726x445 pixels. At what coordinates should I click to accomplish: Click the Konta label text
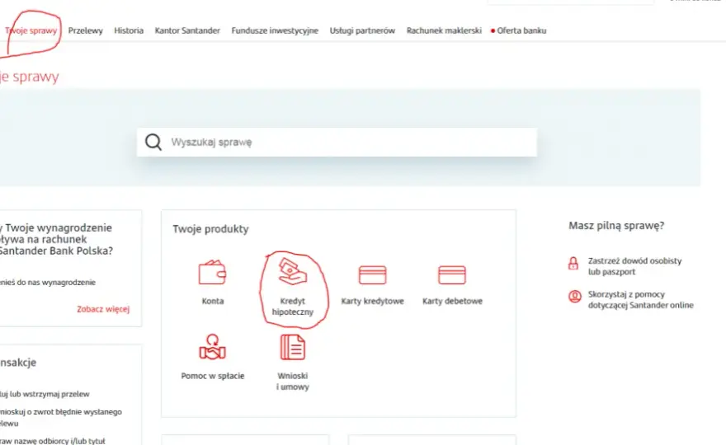pos(213,301)
